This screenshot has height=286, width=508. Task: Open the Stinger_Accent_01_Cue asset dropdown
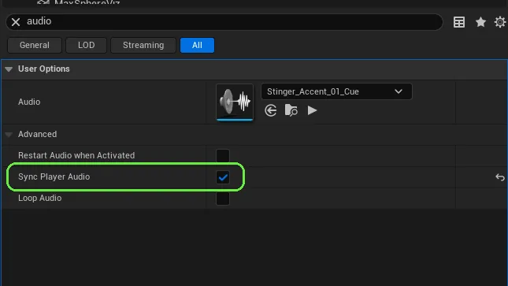click(x=336, y=91)
